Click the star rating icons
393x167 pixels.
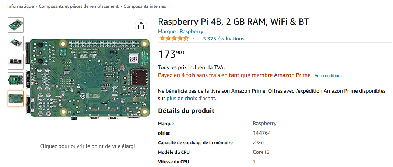174,38
